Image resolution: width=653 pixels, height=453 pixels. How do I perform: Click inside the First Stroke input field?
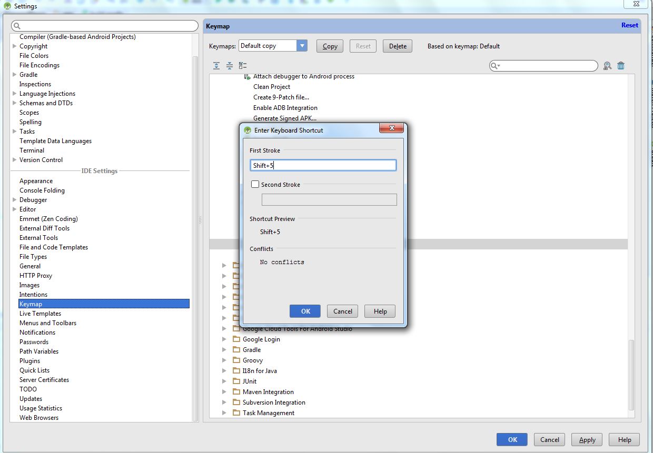click(x=323, y=165)
